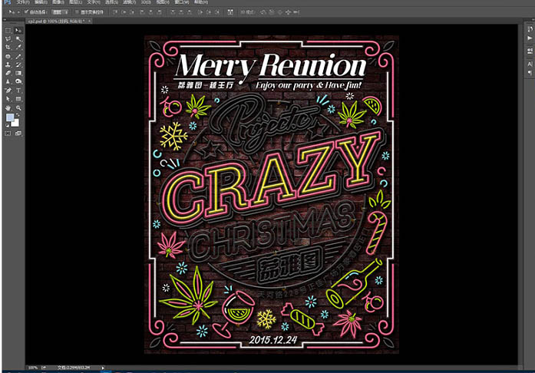Screen dimensions: 535x373
Task: Select the Horizontal Type tool
Action: tap(18, 91)
